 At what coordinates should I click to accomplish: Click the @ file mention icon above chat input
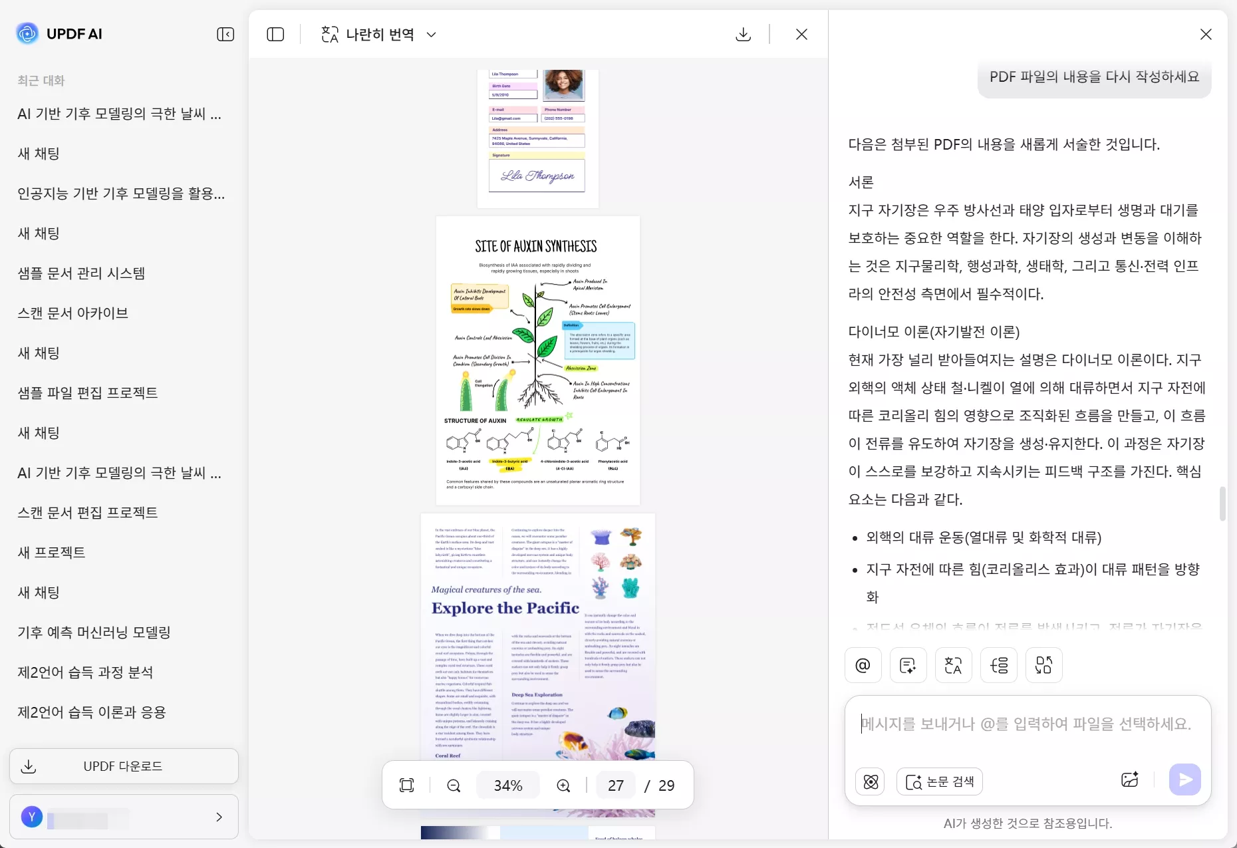click(863, 665)
